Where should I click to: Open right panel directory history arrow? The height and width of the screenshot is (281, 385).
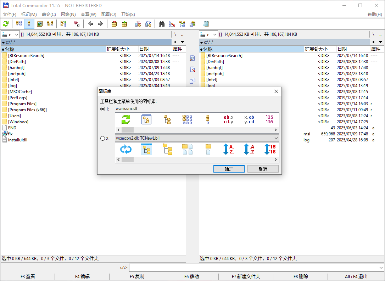pyautogui.click(x=381, y=42)
